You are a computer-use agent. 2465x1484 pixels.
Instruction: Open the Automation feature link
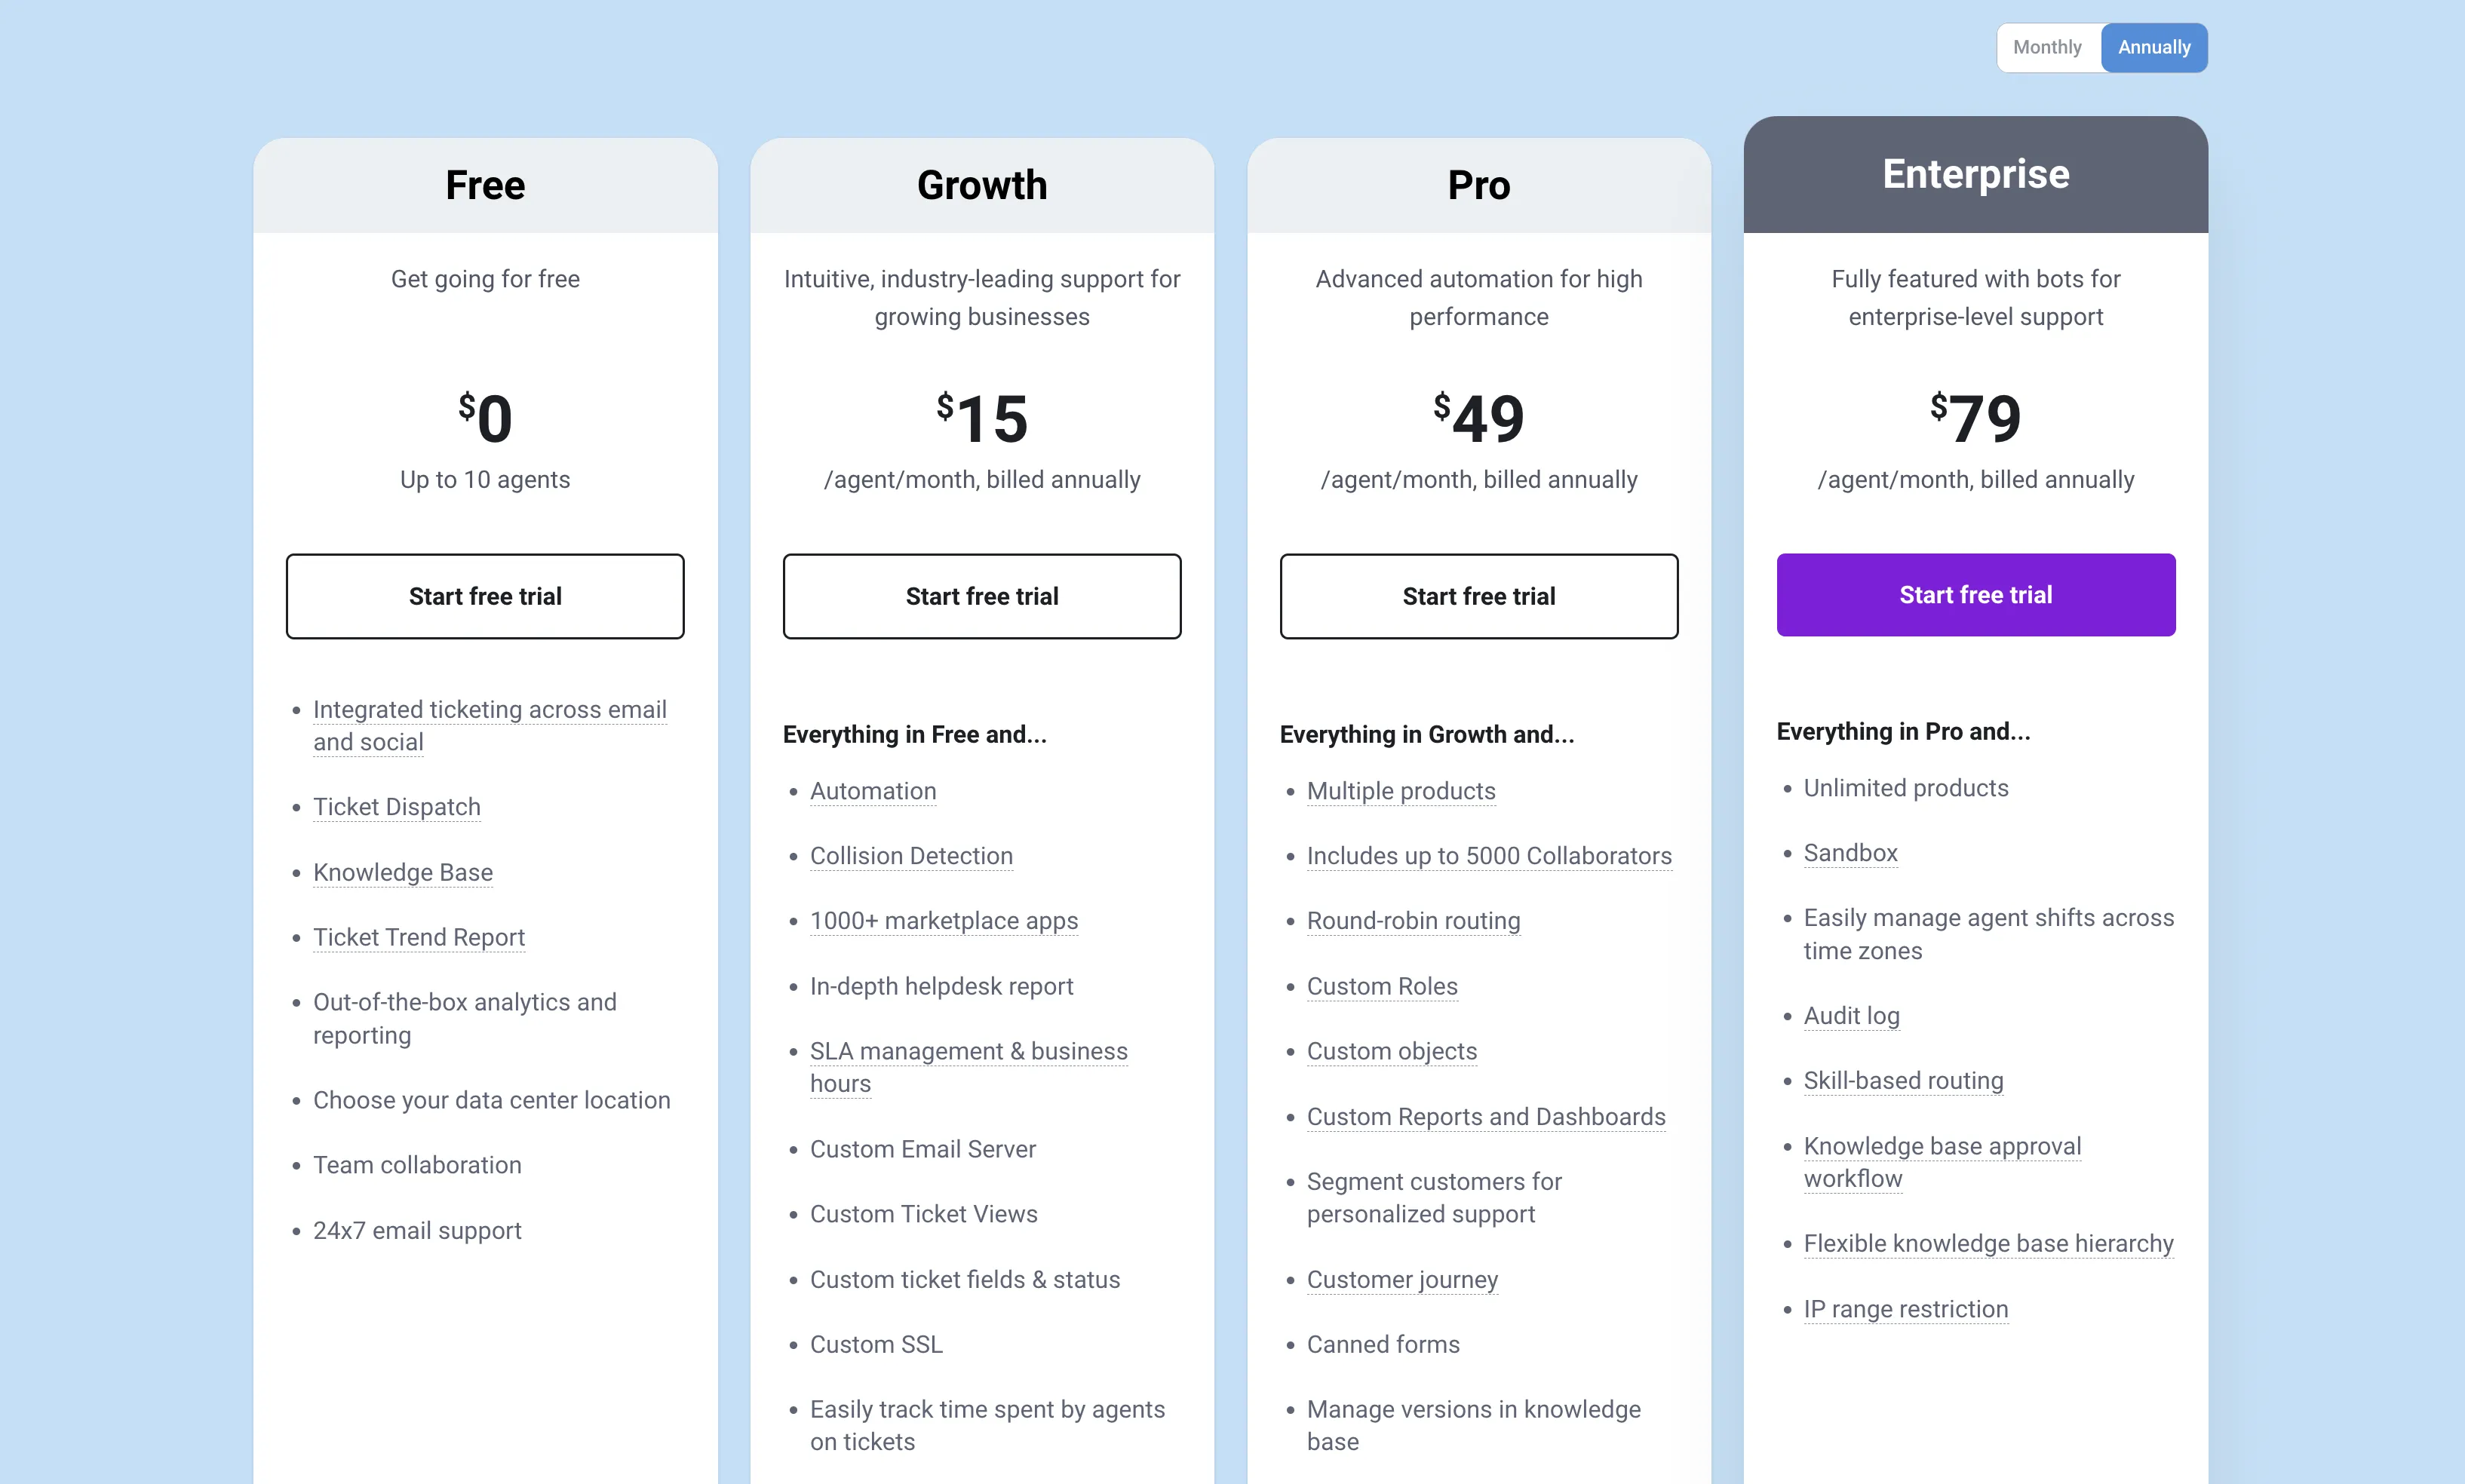[x=873, y=791]
